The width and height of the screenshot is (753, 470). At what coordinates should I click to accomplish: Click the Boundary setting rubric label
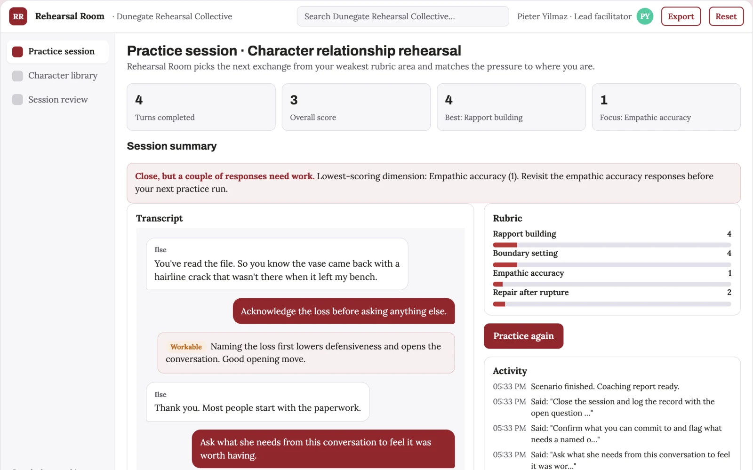(525, 253)
